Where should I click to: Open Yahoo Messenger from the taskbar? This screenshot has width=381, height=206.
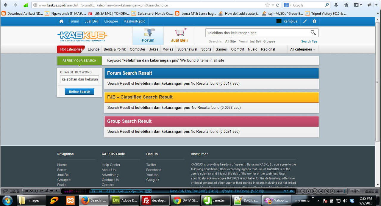click(x=277, y=200)
